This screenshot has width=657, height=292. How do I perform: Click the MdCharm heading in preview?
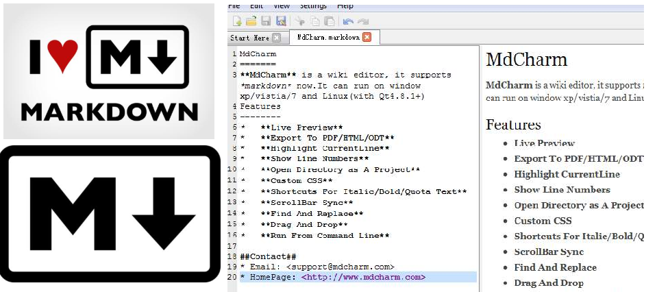coord(526,60)
